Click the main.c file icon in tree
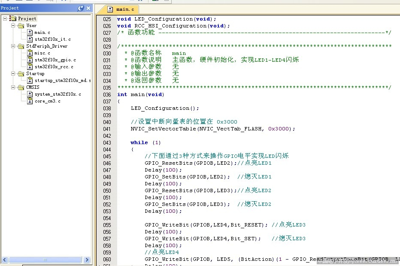 [30, 32]
